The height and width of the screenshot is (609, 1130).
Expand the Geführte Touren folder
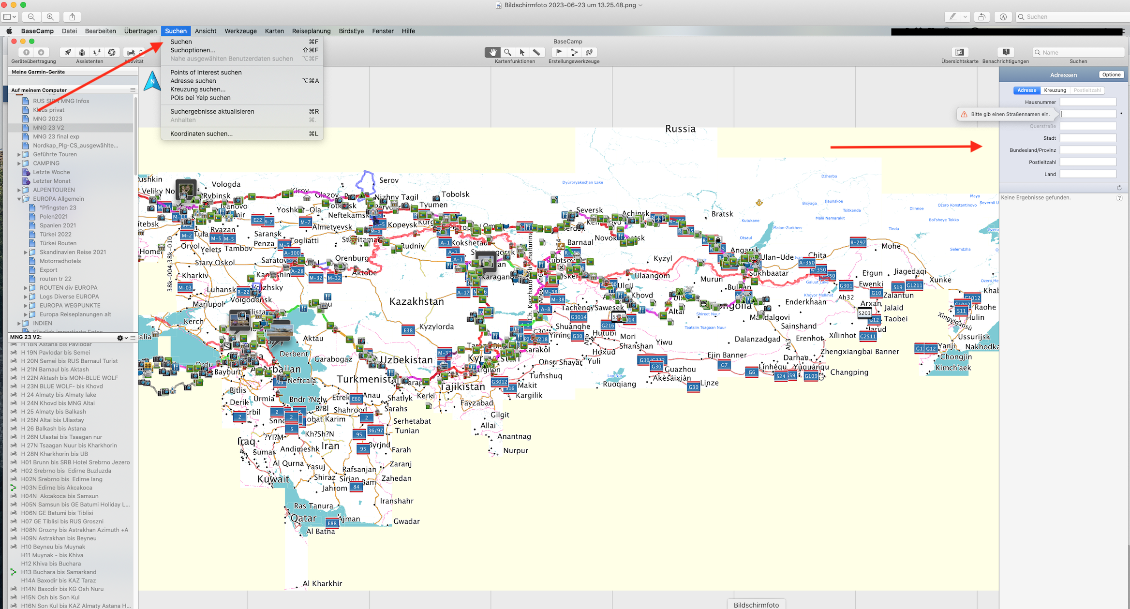click(x=19, y=155)
